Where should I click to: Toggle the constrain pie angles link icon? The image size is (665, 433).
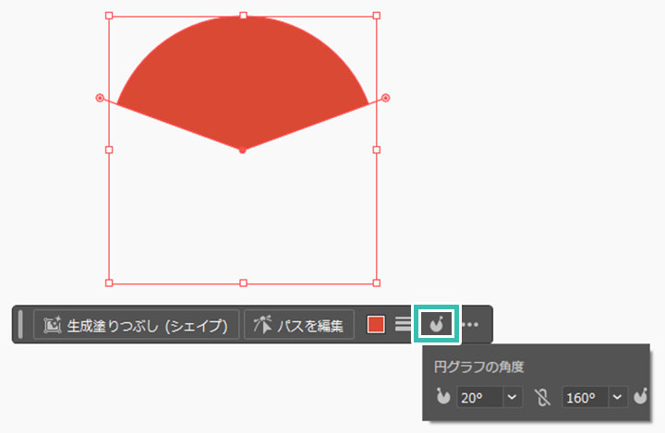[542, 398]
